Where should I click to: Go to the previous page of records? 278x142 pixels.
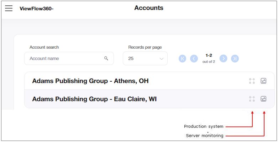[194, 59]
